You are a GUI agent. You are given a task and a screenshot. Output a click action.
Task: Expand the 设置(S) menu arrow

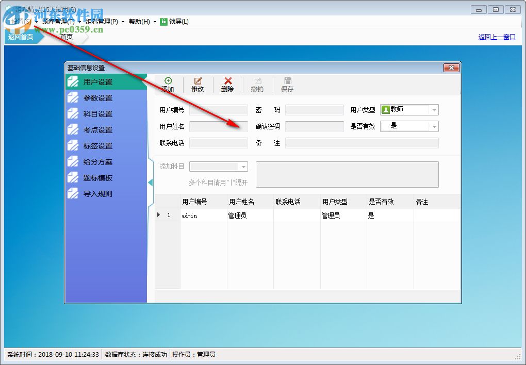(36, 22)
